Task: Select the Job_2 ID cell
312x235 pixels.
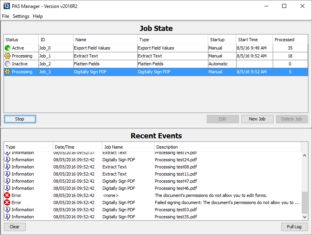Action: point(56,64)
